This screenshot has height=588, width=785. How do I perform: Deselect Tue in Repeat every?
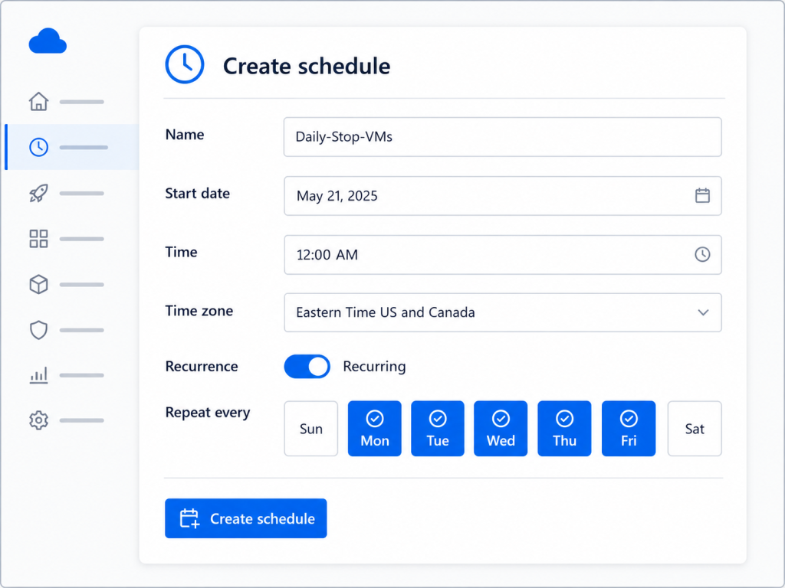pyautogui.click(x=438, y=429)
